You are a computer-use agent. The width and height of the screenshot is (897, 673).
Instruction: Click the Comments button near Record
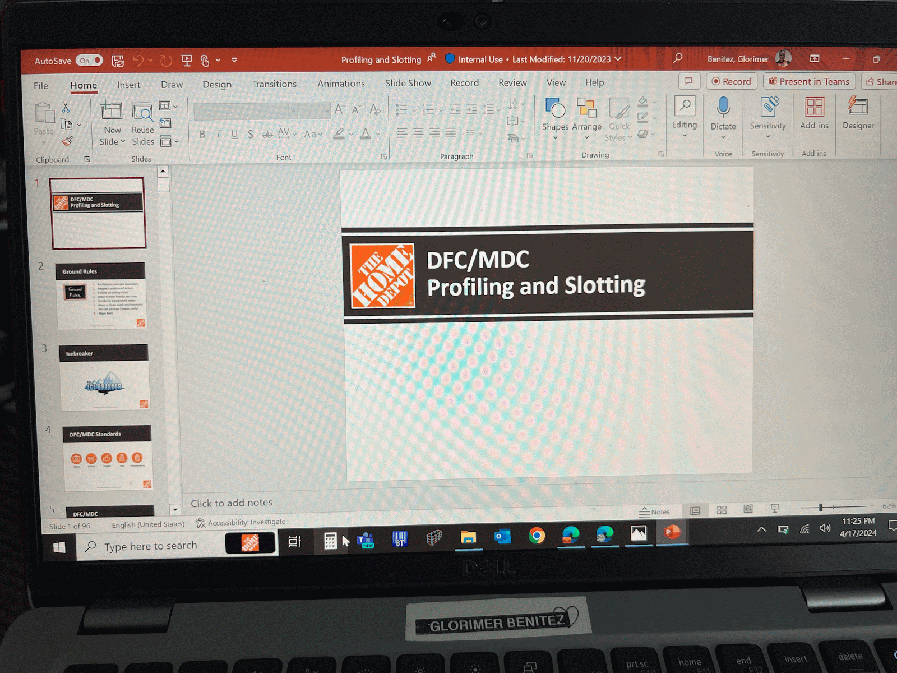click(688, 81)
